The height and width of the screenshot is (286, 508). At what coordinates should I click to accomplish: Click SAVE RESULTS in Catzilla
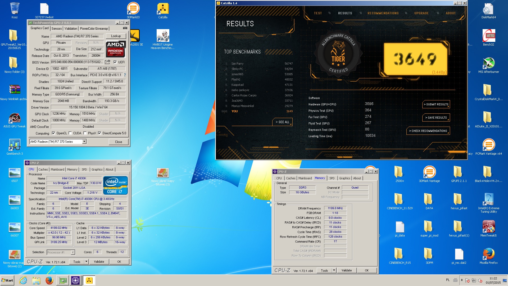[436, 118]
